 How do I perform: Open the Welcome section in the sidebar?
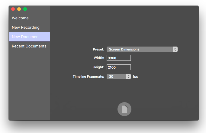pos(20,18)
